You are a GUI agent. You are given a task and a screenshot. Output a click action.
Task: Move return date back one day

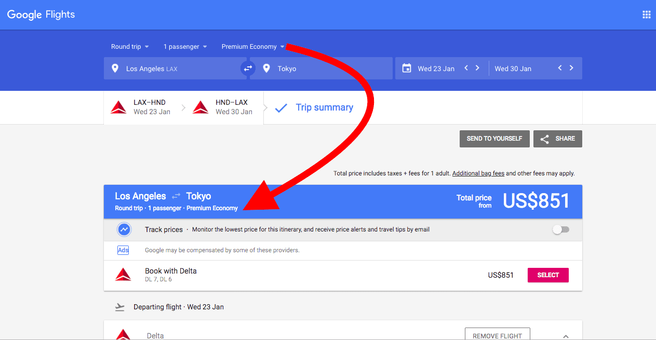(x=560, y=68)
